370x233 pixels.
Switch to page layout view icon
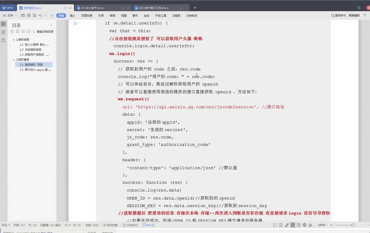293,225
